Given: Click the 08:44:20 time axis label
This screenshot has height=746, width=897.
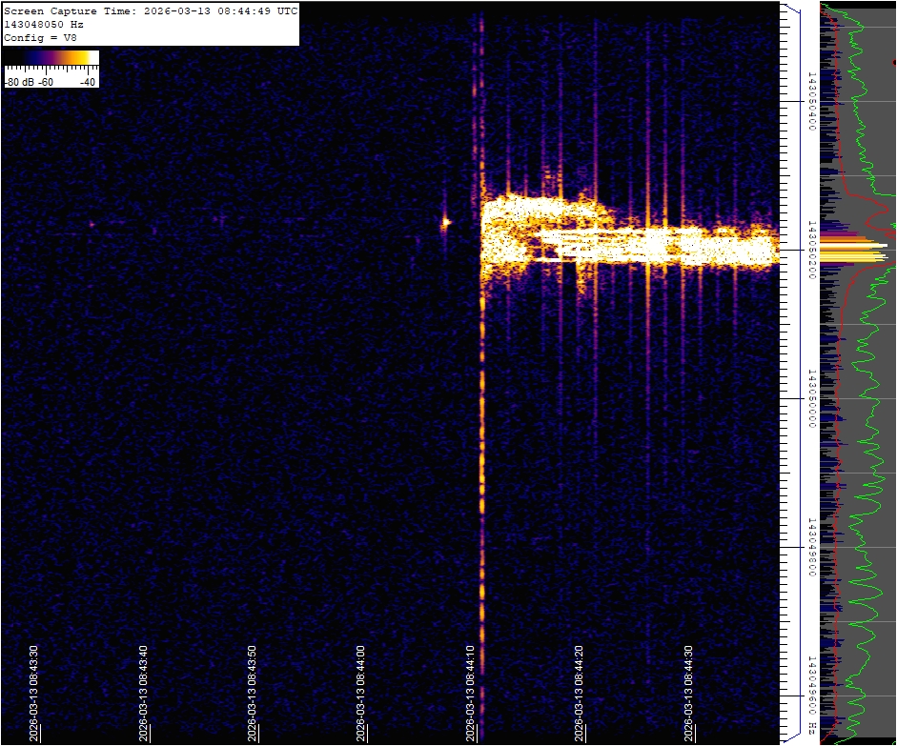Looking at the screenshot, I should (x=581, y=692).
